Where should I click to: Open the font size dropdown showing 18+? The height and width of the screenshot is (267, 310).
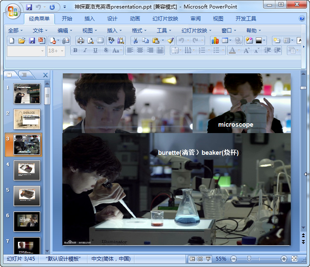click(x=56, y=51)
